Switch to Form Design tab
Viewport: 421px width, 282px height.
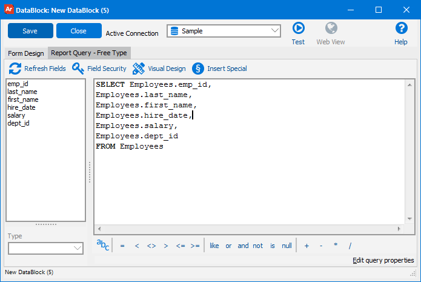[x=25, y=53]
